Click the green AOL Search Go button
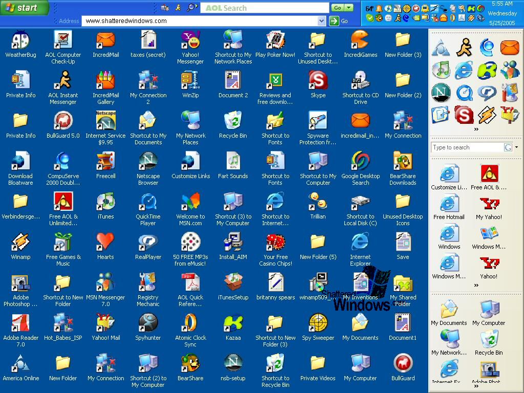 [338, 8]
